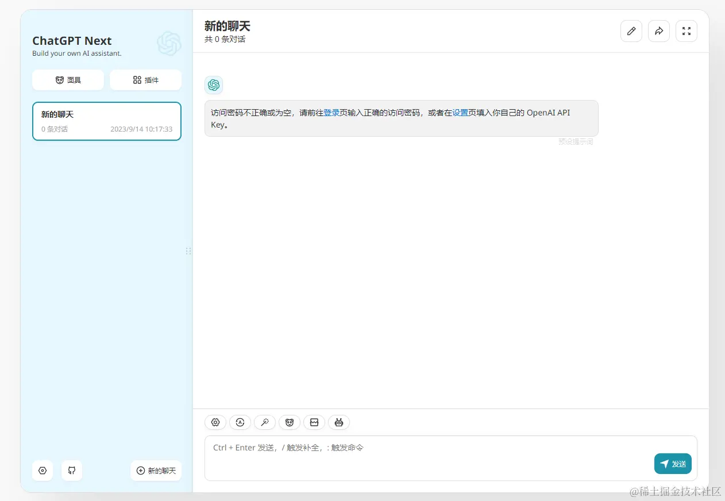Click the 发送 send button

coord(673,464)
